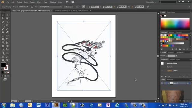Open the Arrange Documents dropdown
Viewport: 192px width, 108px height.
coord(73,2)
